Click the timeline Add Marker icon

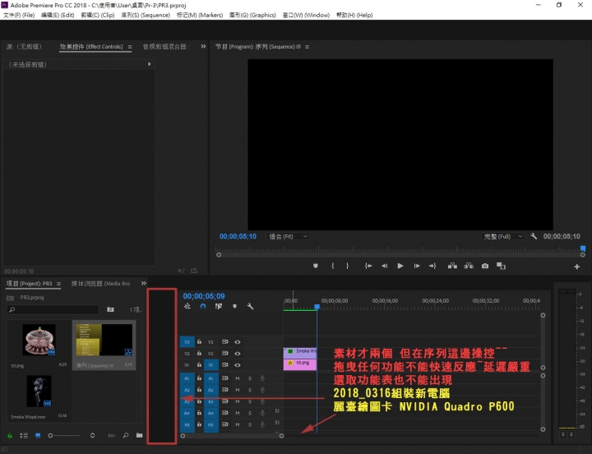tap(234, 306)
